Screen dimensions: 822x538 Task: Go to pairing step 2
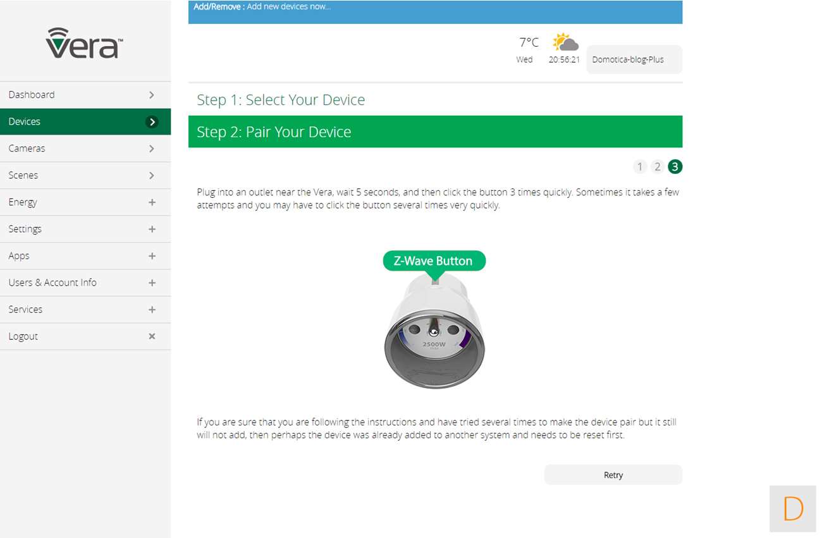(658, 167)
